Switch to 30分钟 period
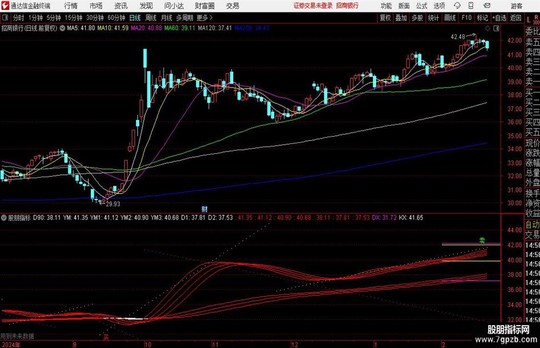540x348 pixels. (x=95, y=18)
